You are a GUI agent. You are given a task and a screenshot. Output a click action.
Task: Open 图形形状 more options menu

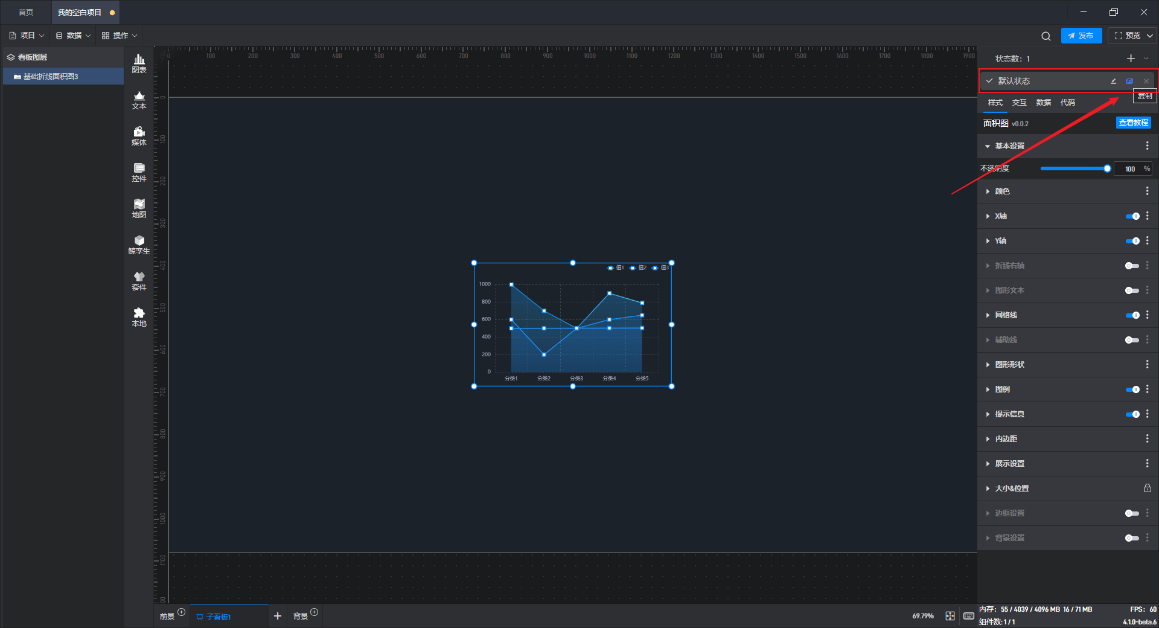1147,365
